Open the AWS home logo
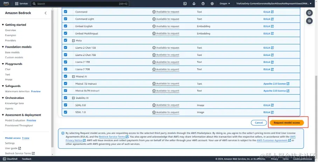Viewport: 318px width, 162px height. tap(6, 3)
